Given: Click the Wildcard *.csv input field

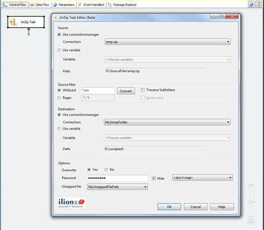Looking at the screenshot, I should 97,90.
